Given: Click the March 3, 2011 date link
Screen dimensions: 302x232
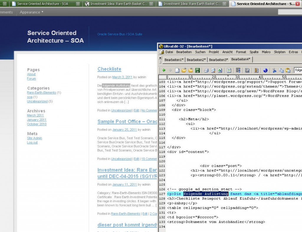Looking at the screenshot, I should [x=122, y=77].
